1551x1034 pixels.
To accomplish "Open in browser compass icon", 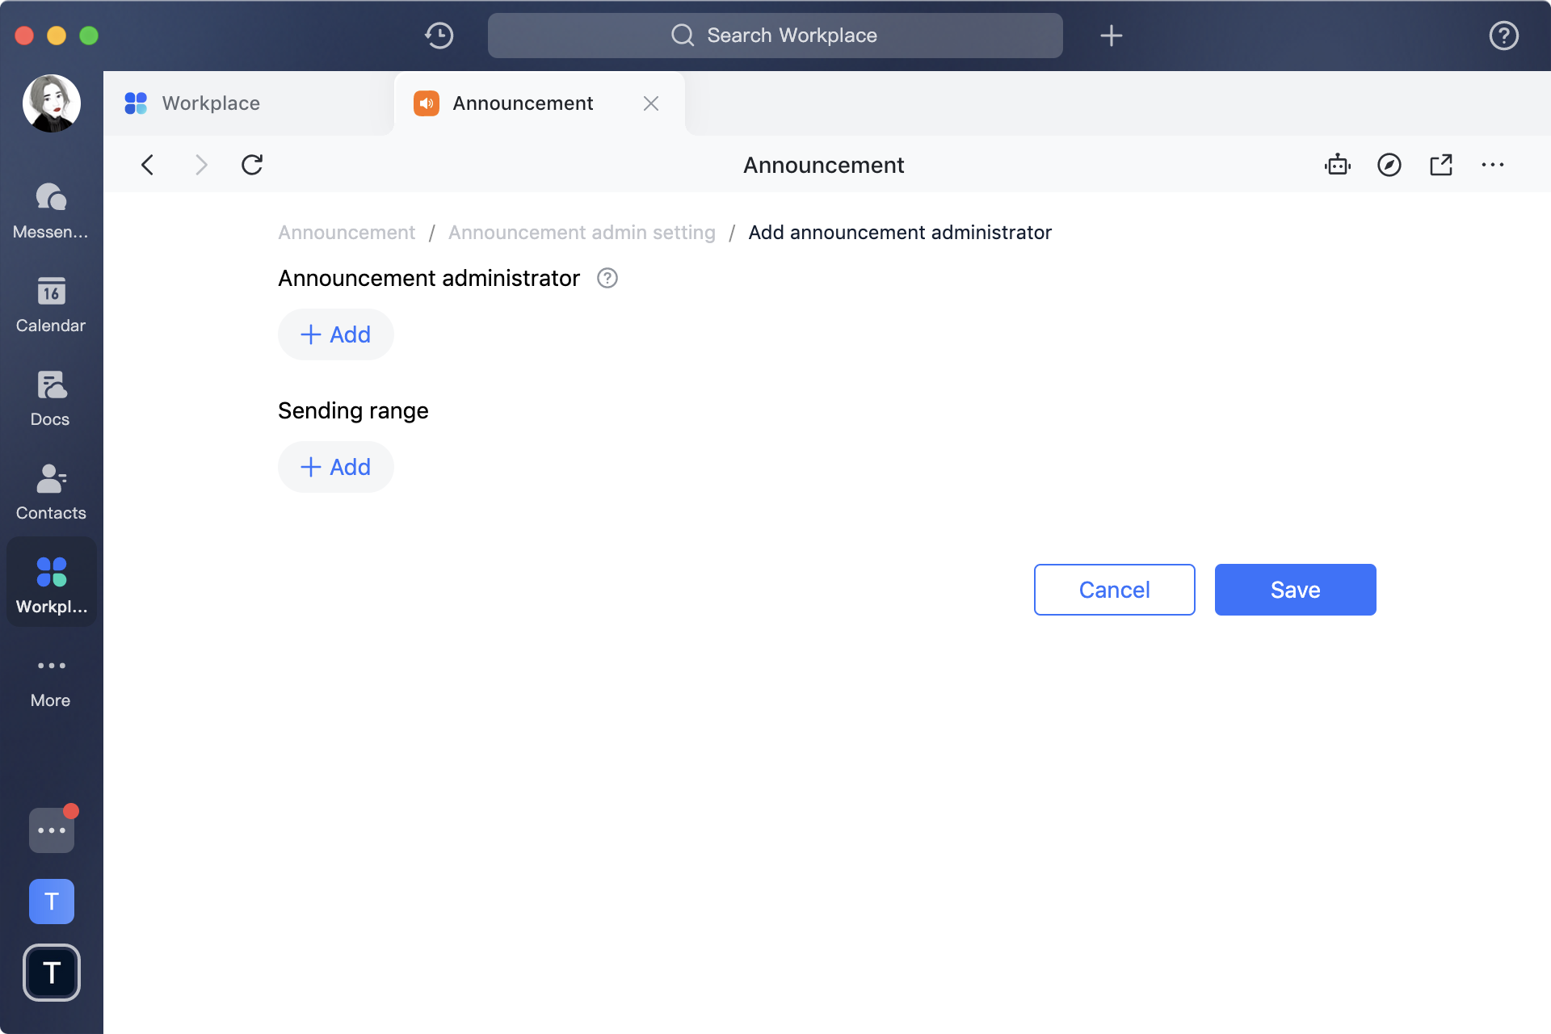I will (1389, 165).
